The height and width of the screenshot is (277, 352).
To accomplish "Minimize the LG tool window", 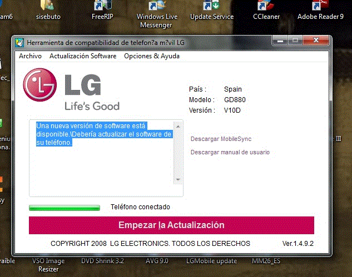I will pos(280,41).
